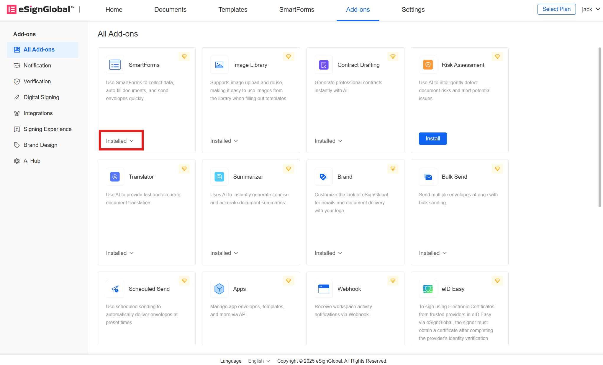
Task: Install the Risk Assessment add-on
Action: [x=433, y=139]
